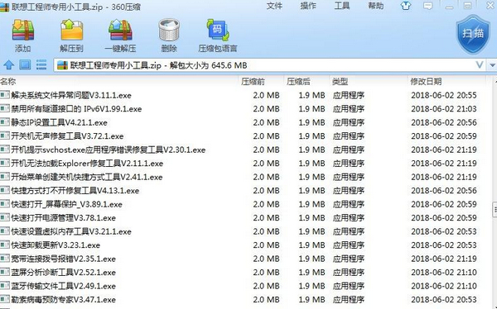Select file 开始菜单创建关机快捷方式工具V2.41.1.exe
The image size is (497, 309).
point(86,177)
